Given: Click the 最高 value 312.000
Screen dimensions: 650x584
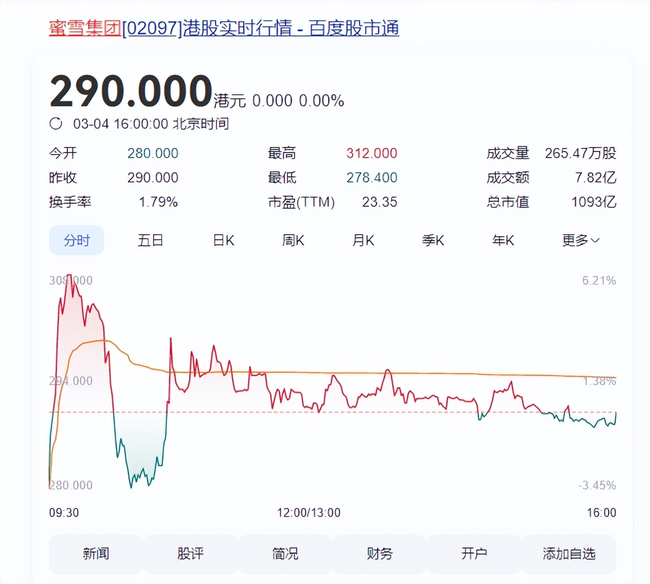Looking at the screenshot, I should pyautogui.click(x=372, y=153).
